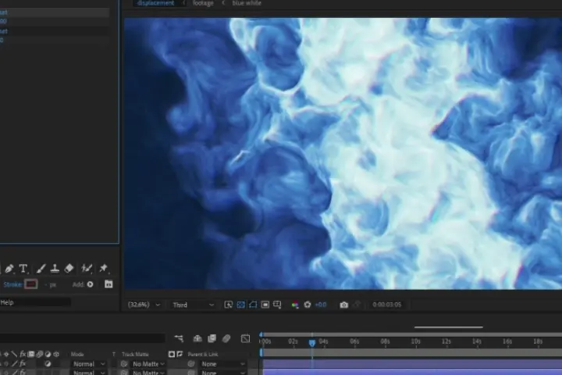
Task: Open grid and guide options
Action: click(x=277, y=305)
